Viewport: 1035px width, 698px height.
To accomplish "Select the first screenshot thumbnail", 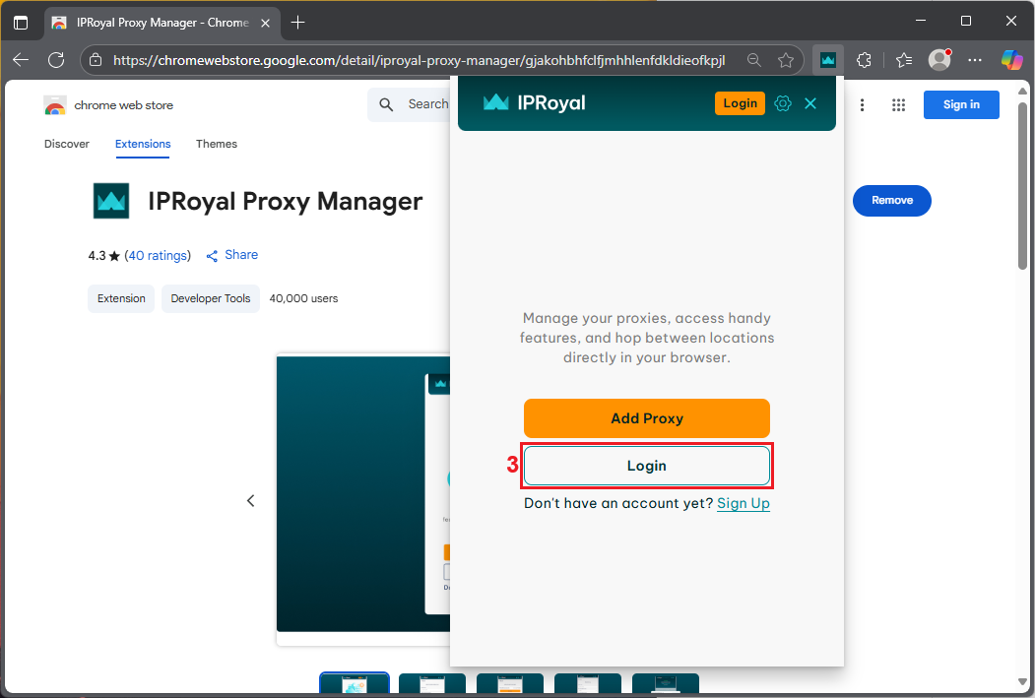I will pyautogui.click(x=355, y=683).
